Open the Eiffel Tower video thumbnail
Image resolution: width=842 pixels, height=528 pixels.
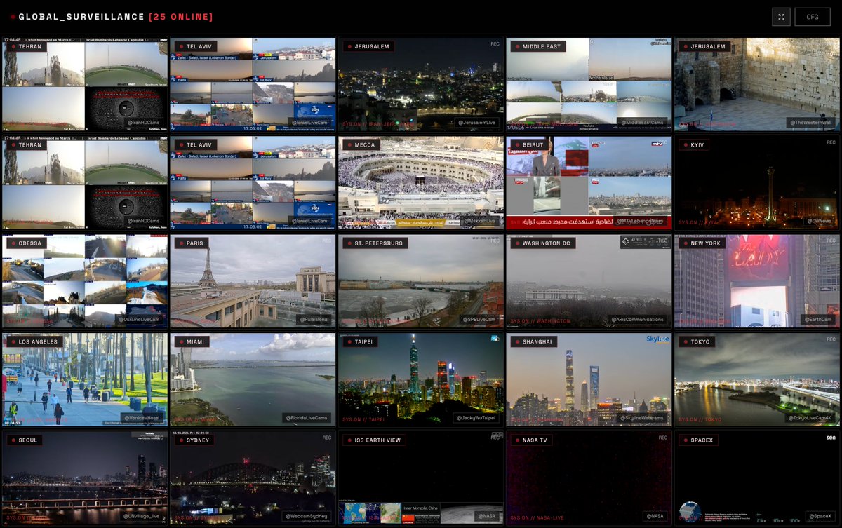253,280
